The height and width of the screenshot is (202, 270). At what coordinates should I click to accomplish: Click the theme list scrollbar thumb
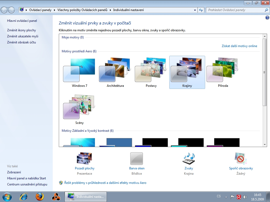click(265, 72)
